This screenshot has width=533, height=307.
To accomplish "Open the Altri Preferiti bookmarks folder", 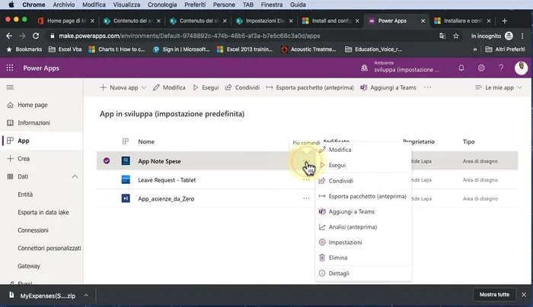I will click(506, 49).
